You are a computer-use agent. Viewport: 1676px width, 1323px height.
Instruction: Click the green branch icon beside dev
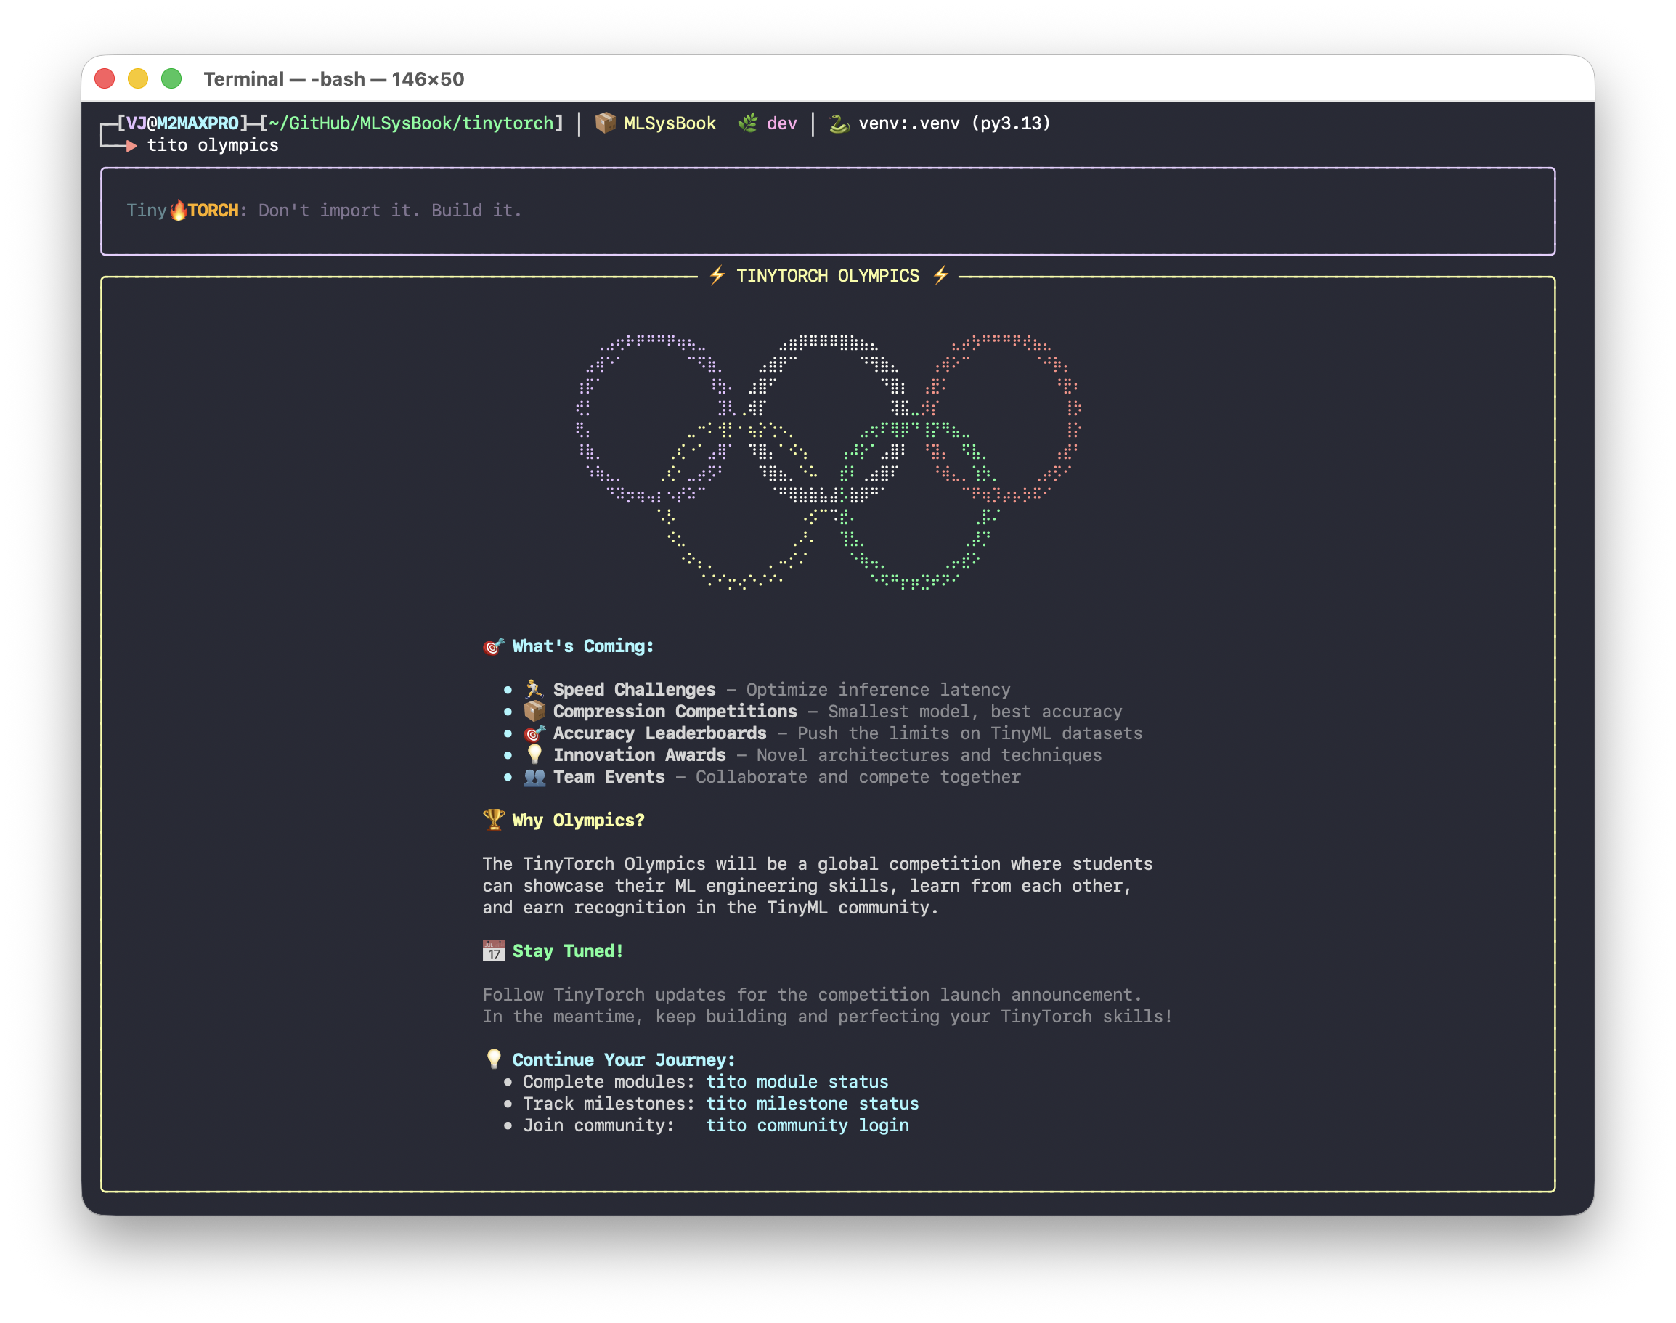click(747, 123)
